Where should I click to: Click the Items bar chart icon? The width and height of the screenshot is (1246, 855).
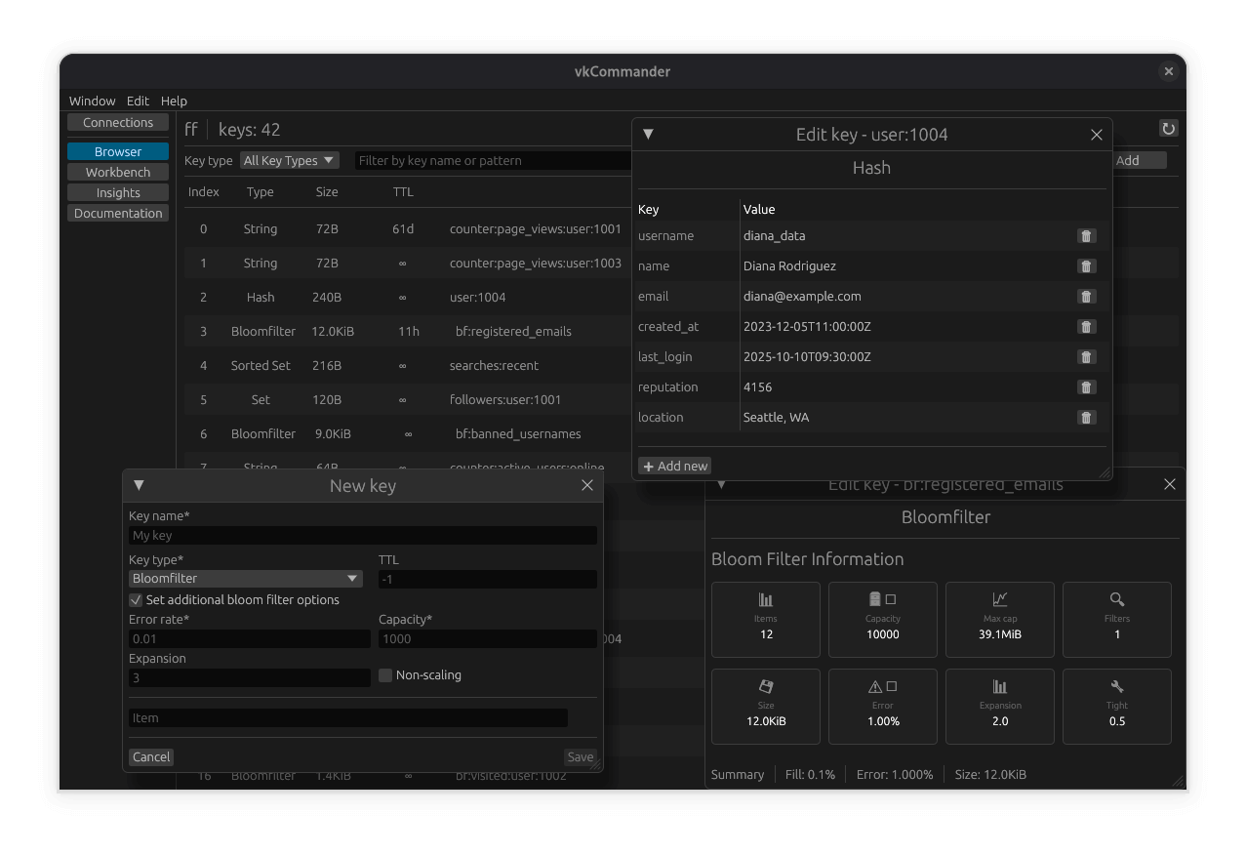tap(765, 601)
